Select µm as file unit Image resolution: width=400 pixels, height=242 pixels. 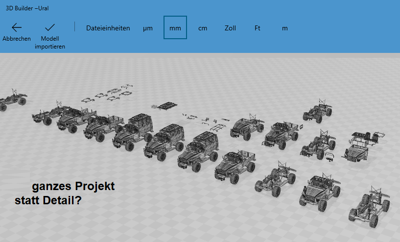pyautogui.click(x=148, y=28)
